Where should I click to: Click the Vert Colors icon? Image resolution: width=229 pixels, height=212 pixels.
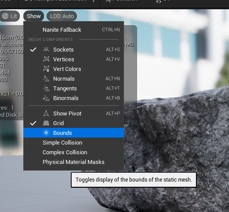click(46, 69)
